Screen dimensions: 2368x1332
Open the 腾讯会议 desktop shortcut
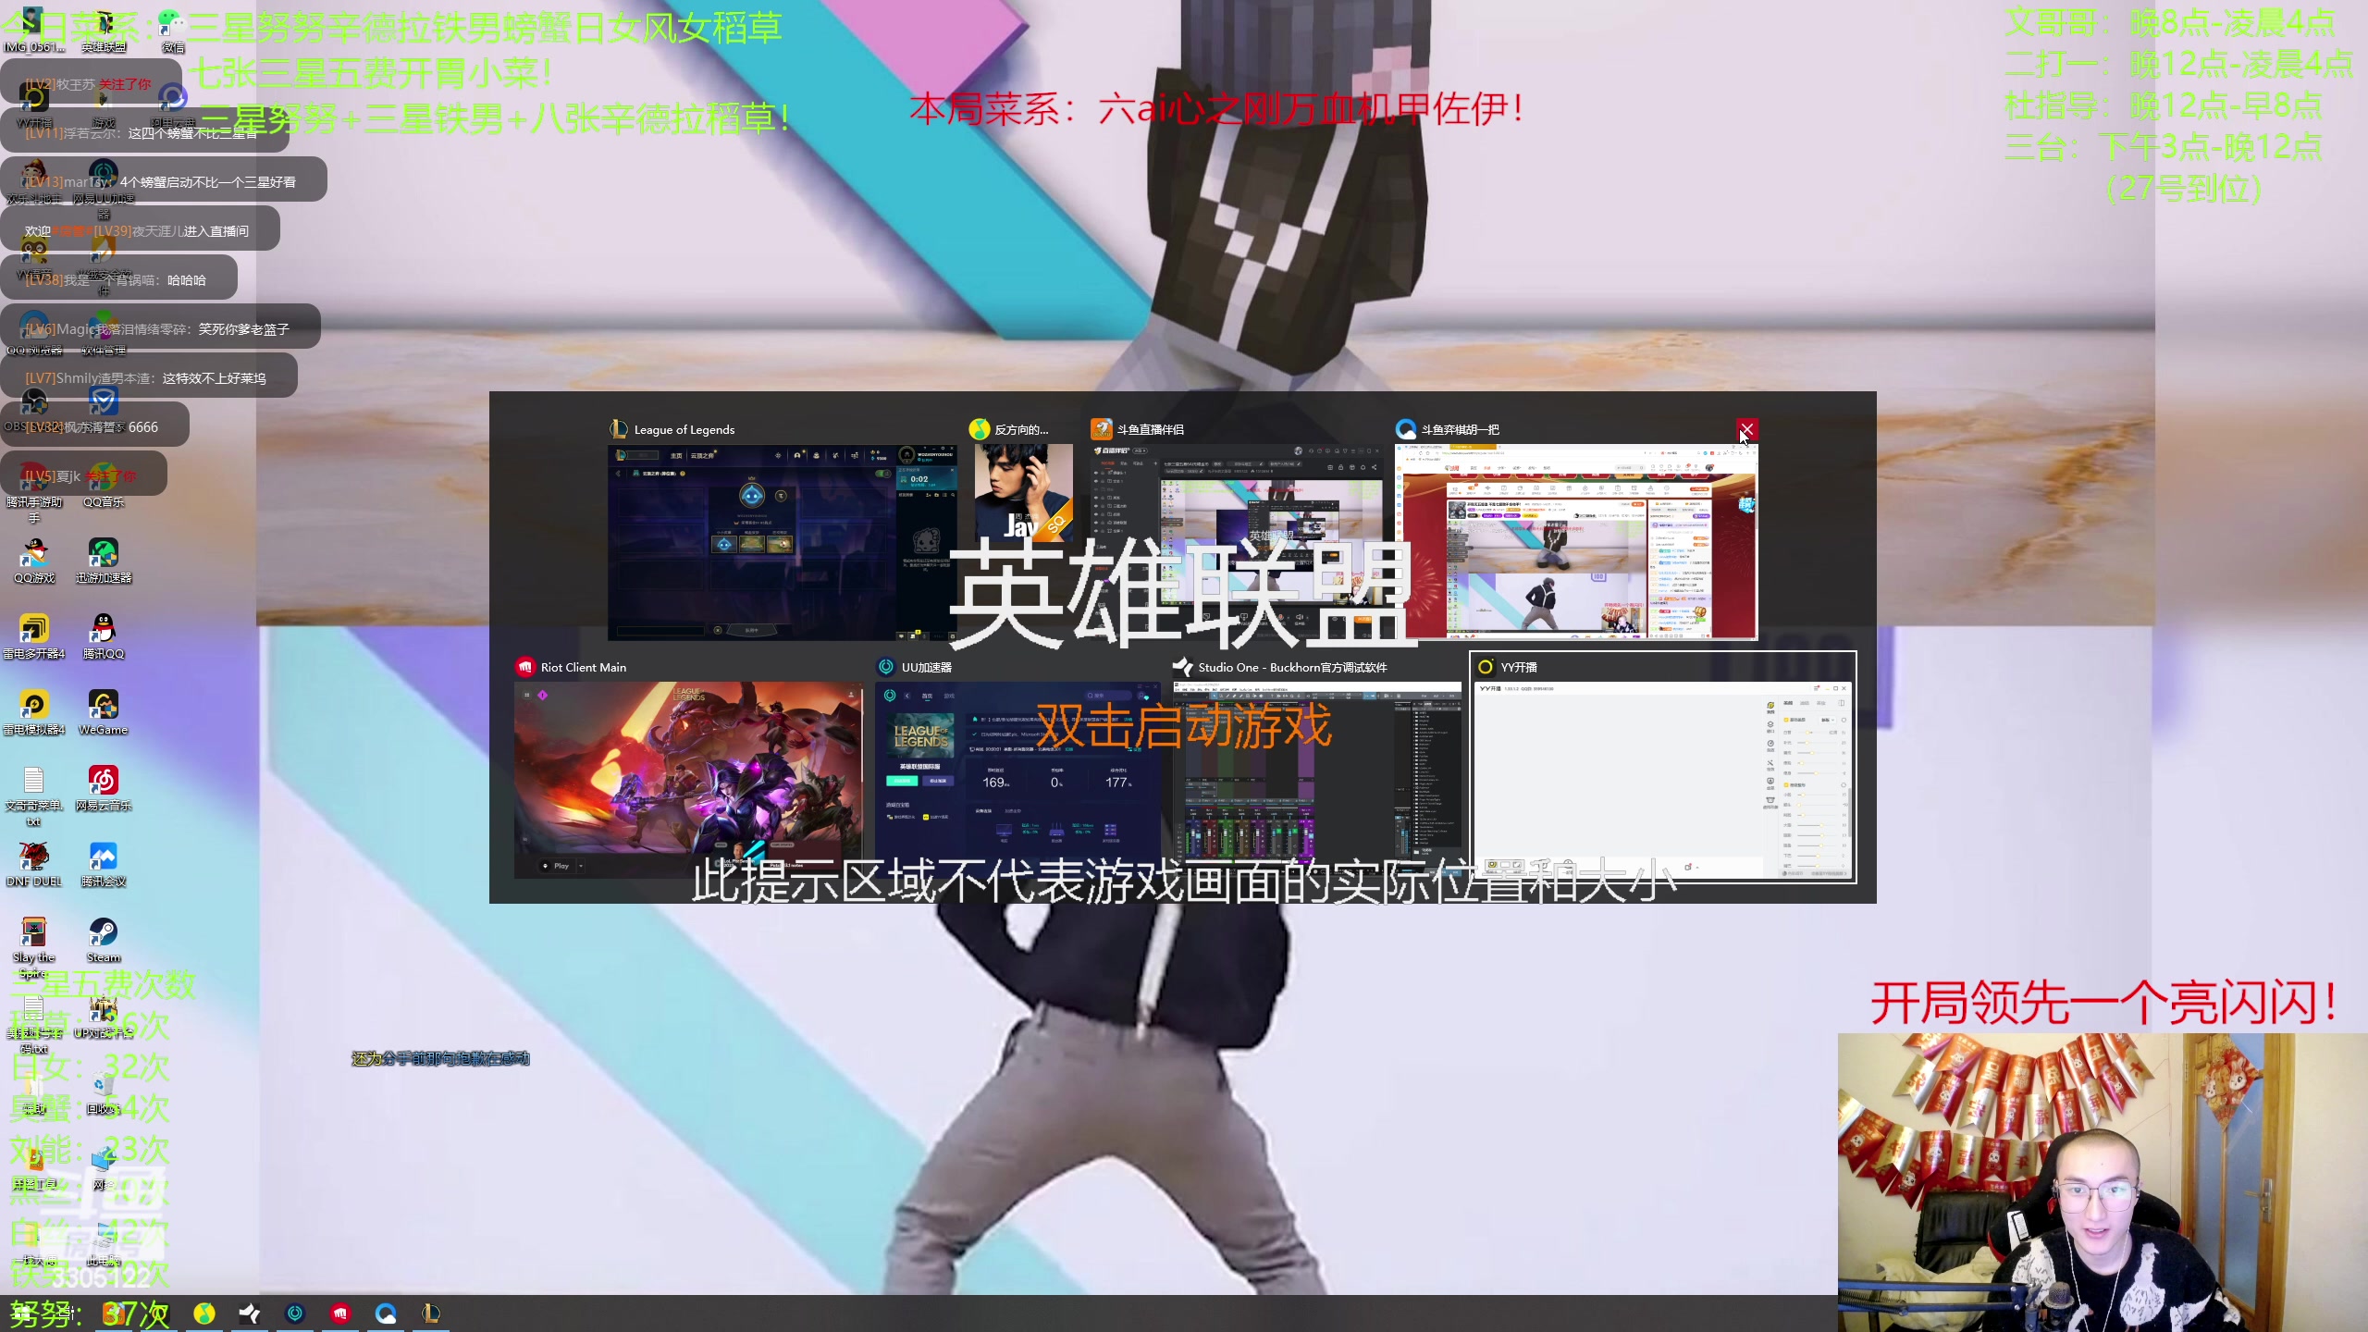(x=104, y=864)
